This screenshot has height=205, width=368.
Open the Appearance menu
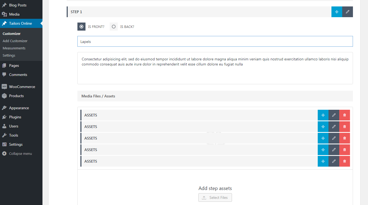(19, 108)
